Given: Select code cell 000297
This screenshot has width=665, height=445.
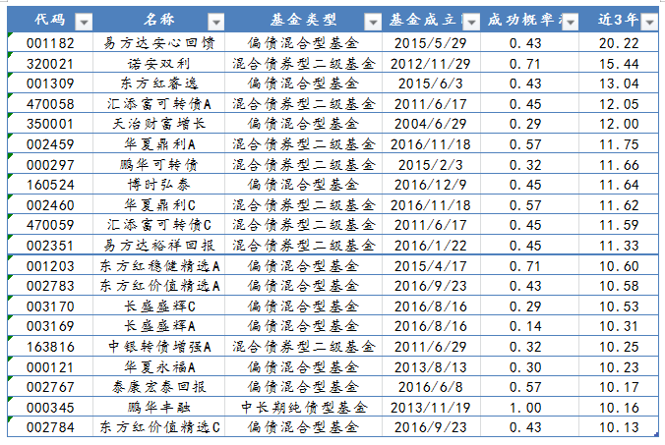Looking at the screenshot, I should [50, 164].
